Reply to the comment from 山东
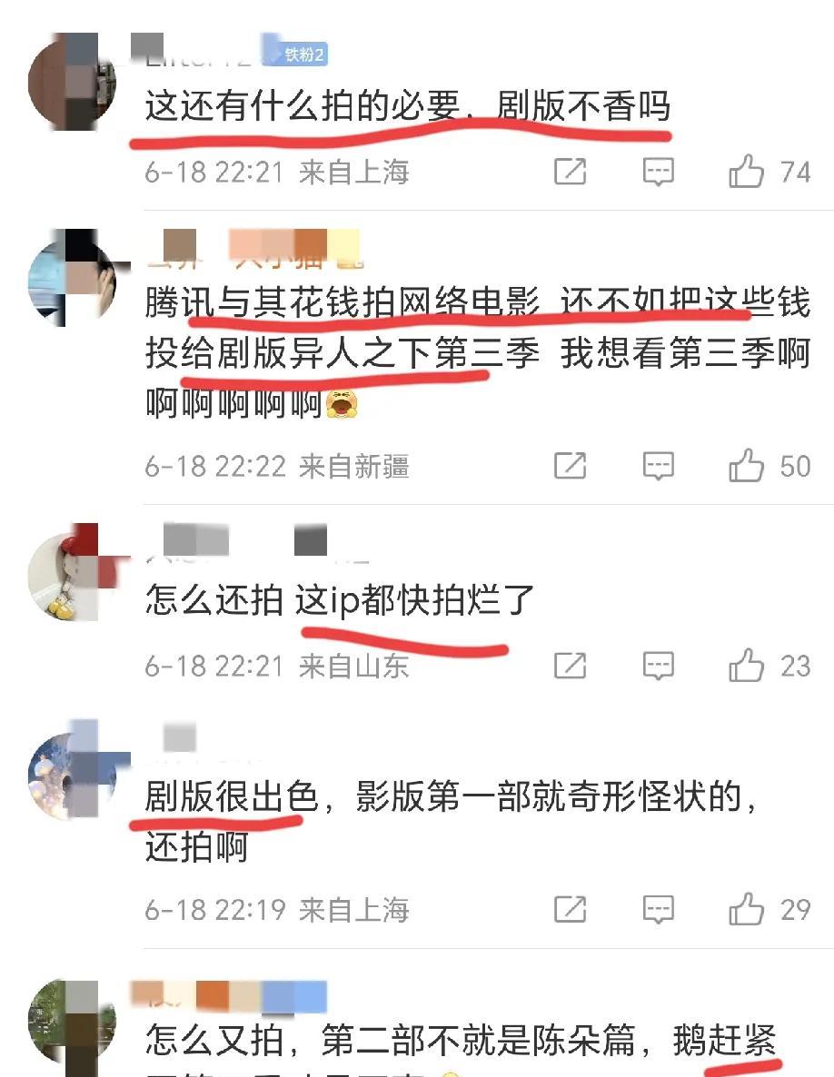This screenshot has height=1077, width=834. point(658,666)
